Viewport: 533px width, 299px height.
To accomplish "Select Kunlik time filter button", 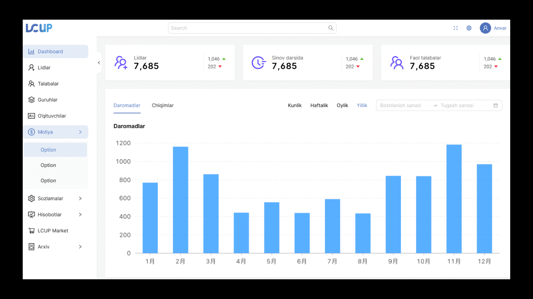I will pos(295,105).
